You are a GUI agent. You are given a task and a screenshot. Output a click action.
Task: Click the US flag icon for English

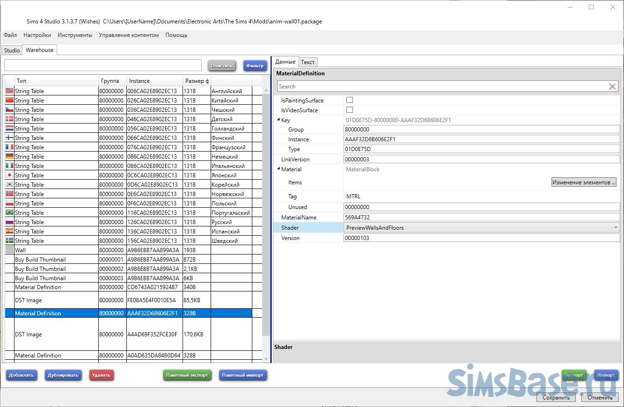pos(9,91)
